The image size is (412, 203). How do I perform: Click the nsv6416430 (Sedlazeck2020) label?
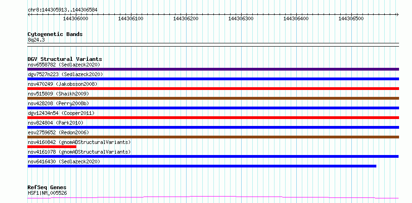point(64,161)
